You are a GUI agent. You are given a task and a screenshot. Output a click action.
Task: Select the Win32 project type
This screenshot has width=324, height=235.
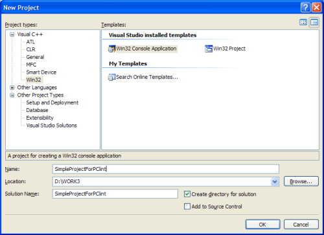click(x=34, y=80)
